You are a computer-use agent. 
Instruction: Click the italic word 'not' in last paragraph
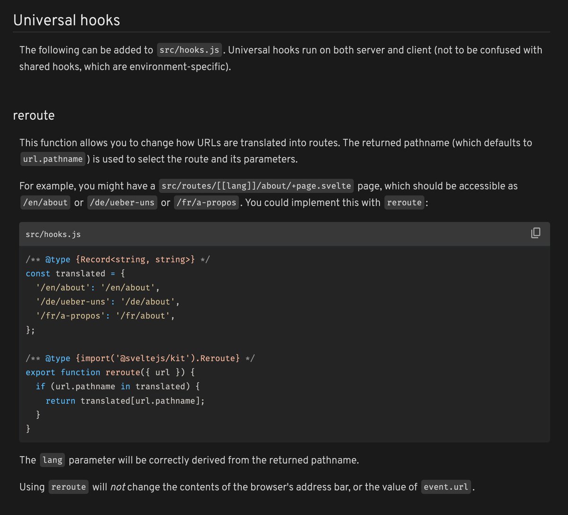[117, 487]
